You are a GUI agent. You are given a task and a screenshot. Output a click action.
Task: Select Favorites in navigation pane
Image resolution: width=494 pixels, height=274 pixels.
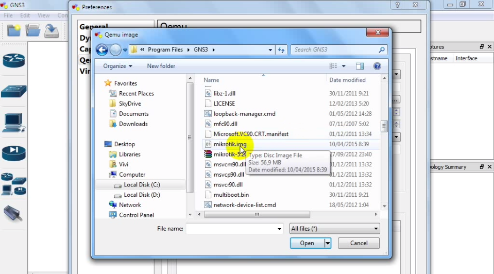(125, 83)
